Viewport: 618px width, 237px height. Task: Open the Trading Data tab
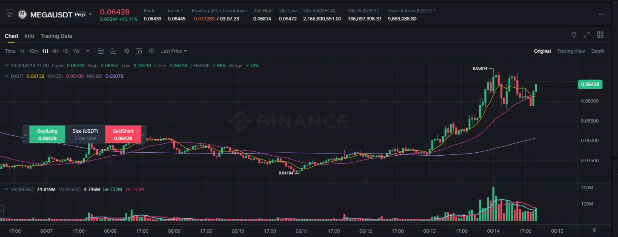[x=56, y=36]
